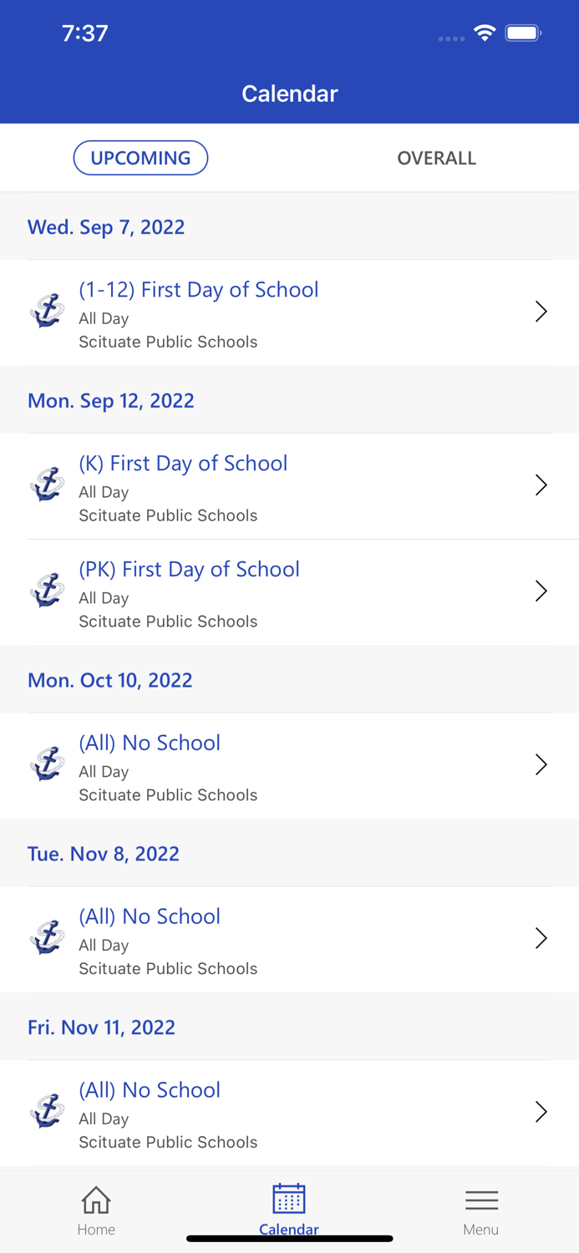Expand the (PK) First Day of School chevron
The height and width of the screenshot is (1253, 579).
[541, 591]
